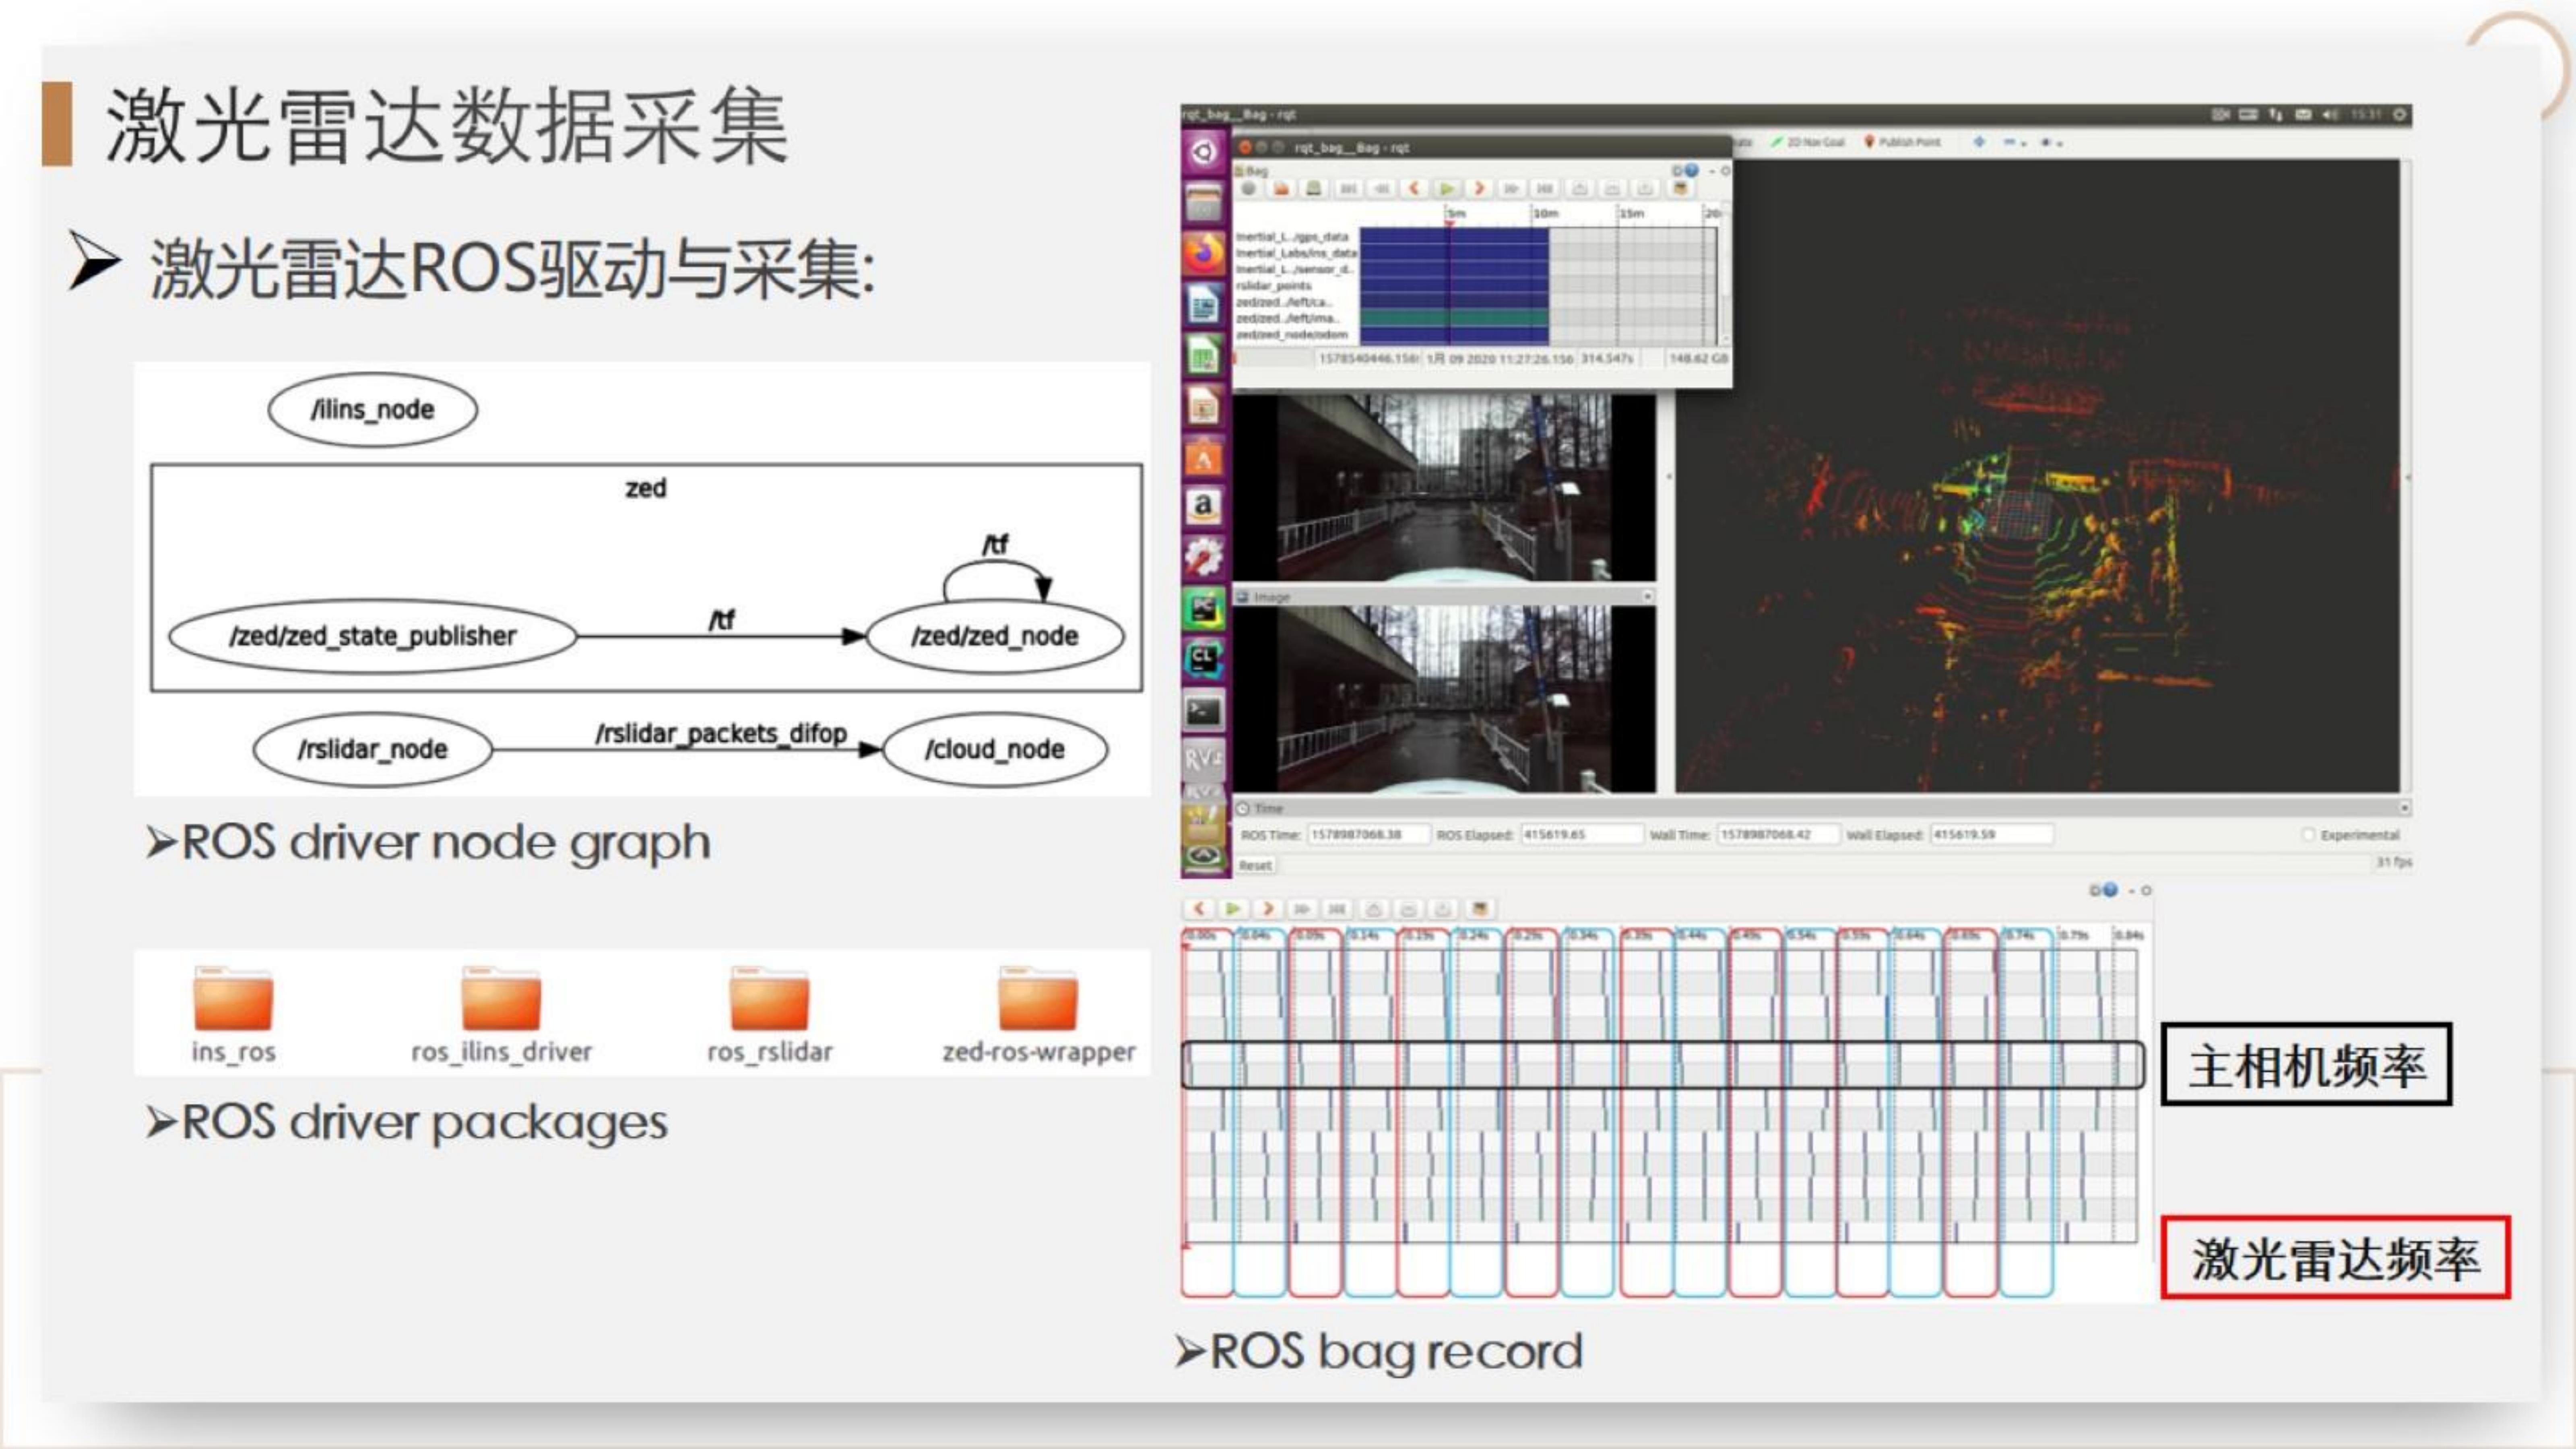Screen dimensions: 2576x1449
Task: Toggle thumbnails icon in rqt_bag toolbar
Action: 1681,189
